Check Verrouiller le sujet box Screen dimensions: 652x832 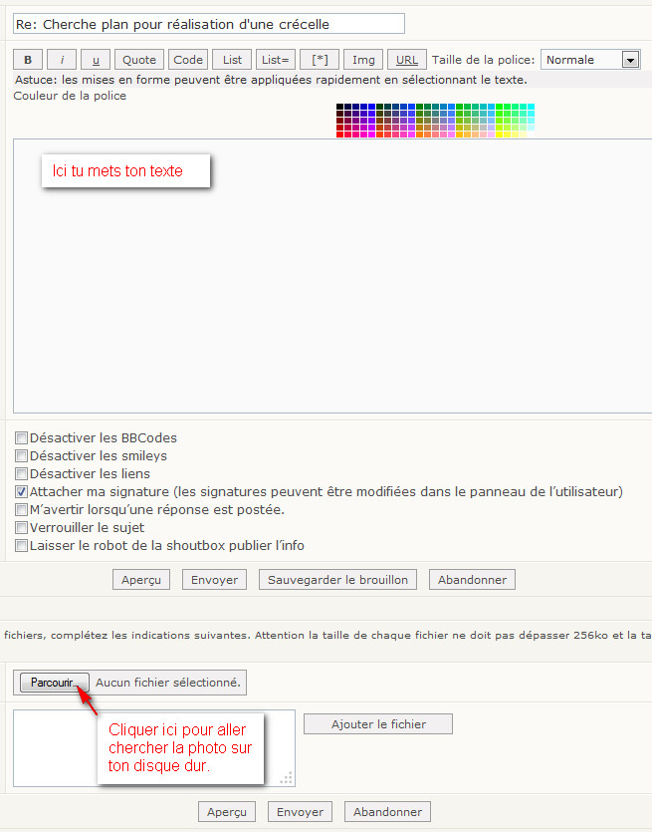(x=21, y=527)
